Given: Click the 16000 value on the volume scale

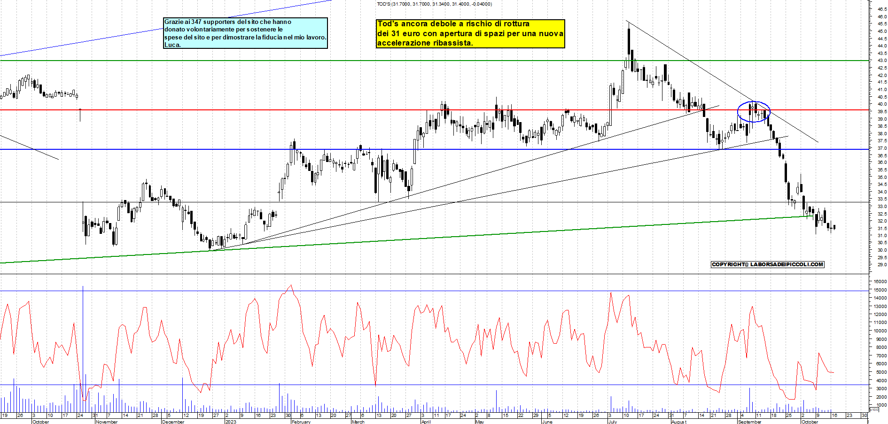Looking at the screenshot, I should click(x=880, y=281).
